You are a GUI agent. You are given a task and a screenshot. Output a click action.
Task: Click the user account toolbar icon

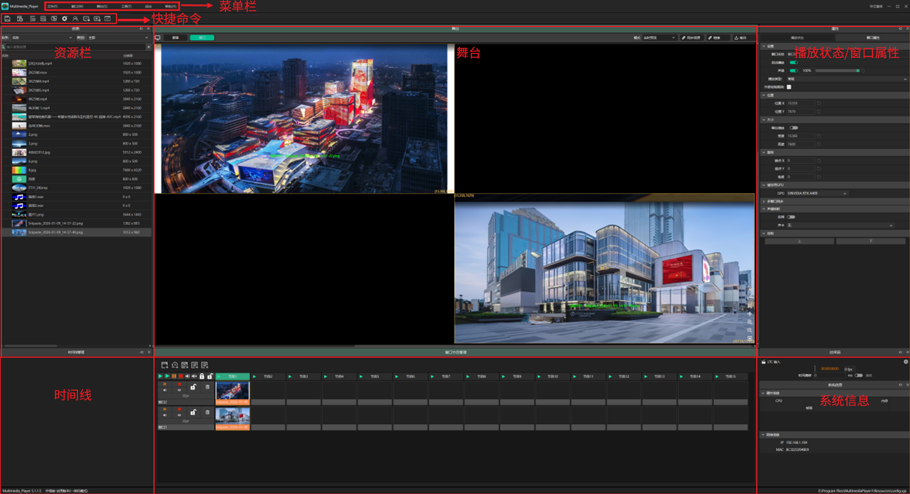pyautogui.click(x=75, y=18)
